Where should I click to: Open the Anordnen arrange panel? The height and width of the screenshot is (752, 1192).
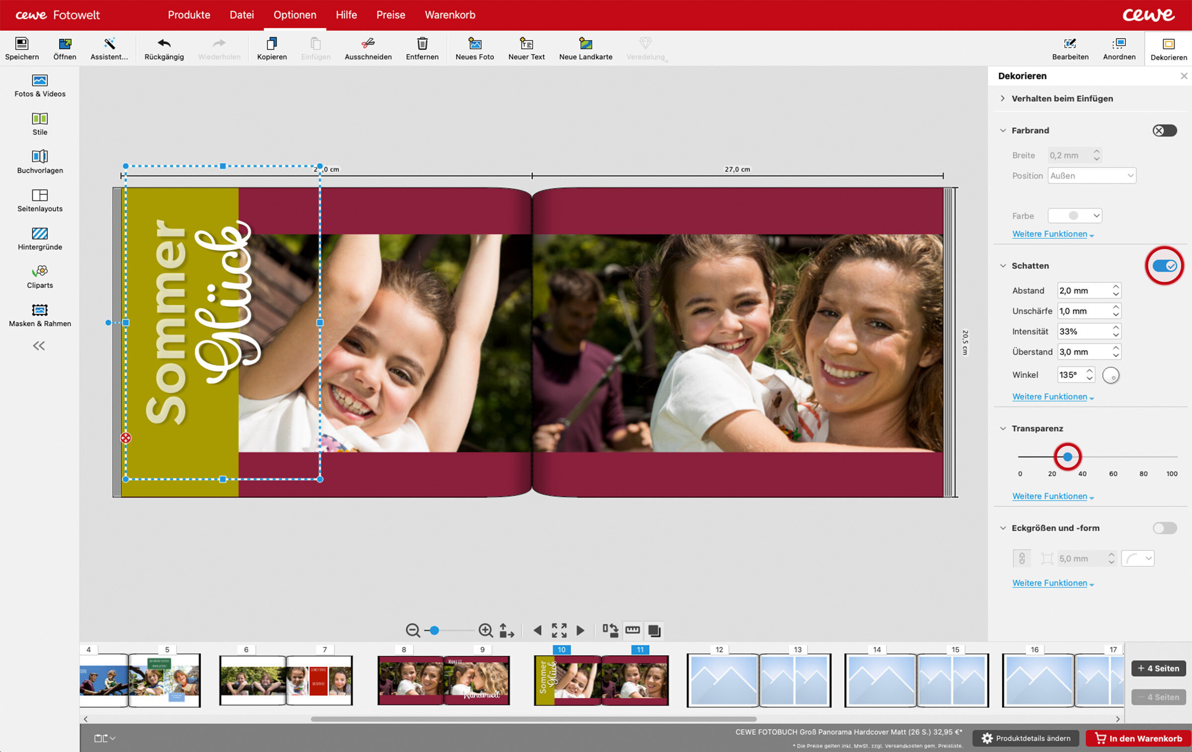[1119, 49]
